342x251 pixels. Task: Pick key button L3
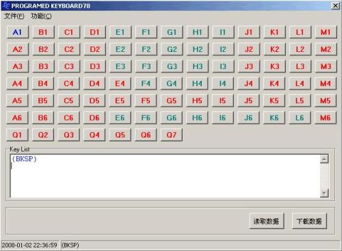click(300, 66)
